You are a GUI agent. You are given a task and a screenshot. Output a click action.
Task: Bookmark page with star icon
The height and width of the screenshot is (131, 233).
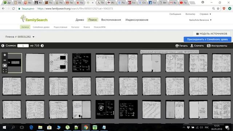coord(218,9)
